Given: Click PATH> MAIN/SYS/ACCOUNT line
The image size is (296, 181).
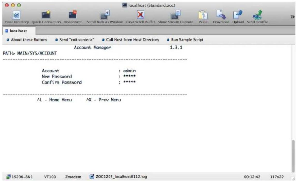Looking at the screenshot, I should tap(30, 53).
